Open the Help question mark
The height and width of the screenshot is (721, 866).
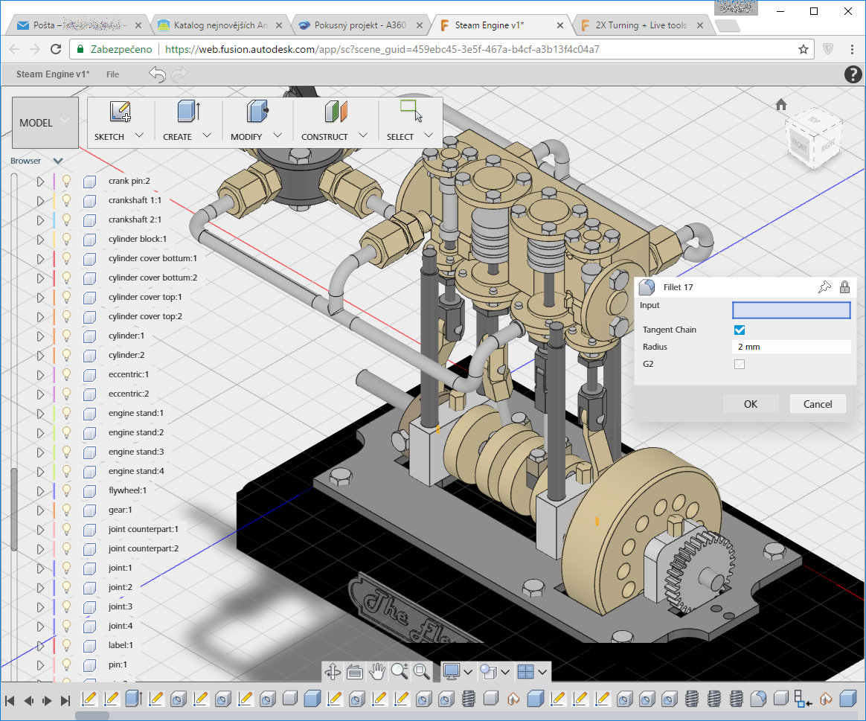coord(853,74)
